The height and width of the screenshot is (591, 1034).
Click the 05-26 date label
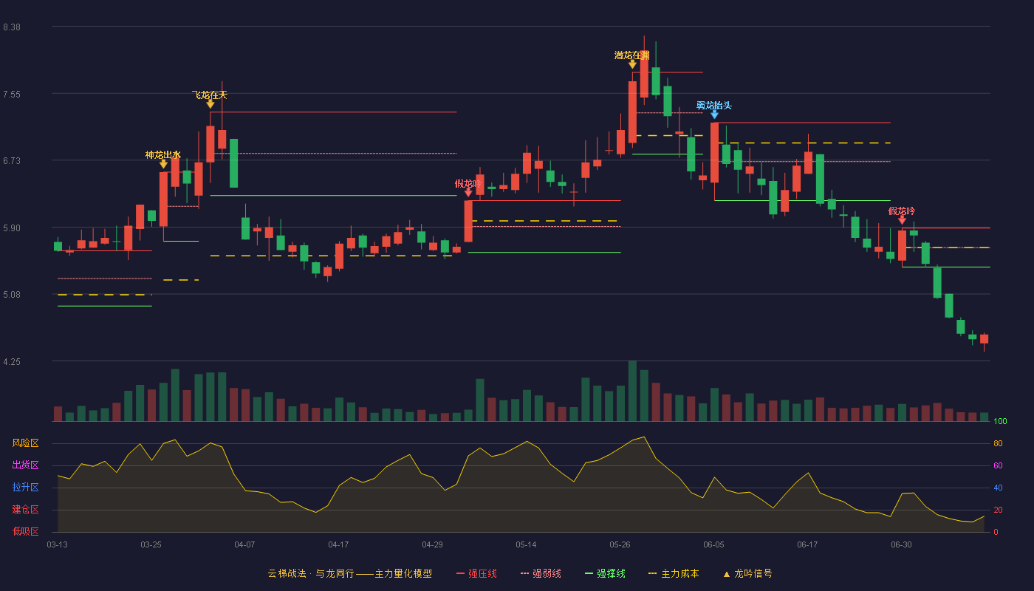pyautogui.click(x=620, y=544)
